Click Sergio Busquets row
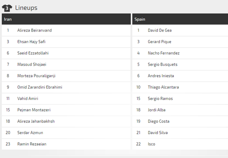 tap(180, 65)
